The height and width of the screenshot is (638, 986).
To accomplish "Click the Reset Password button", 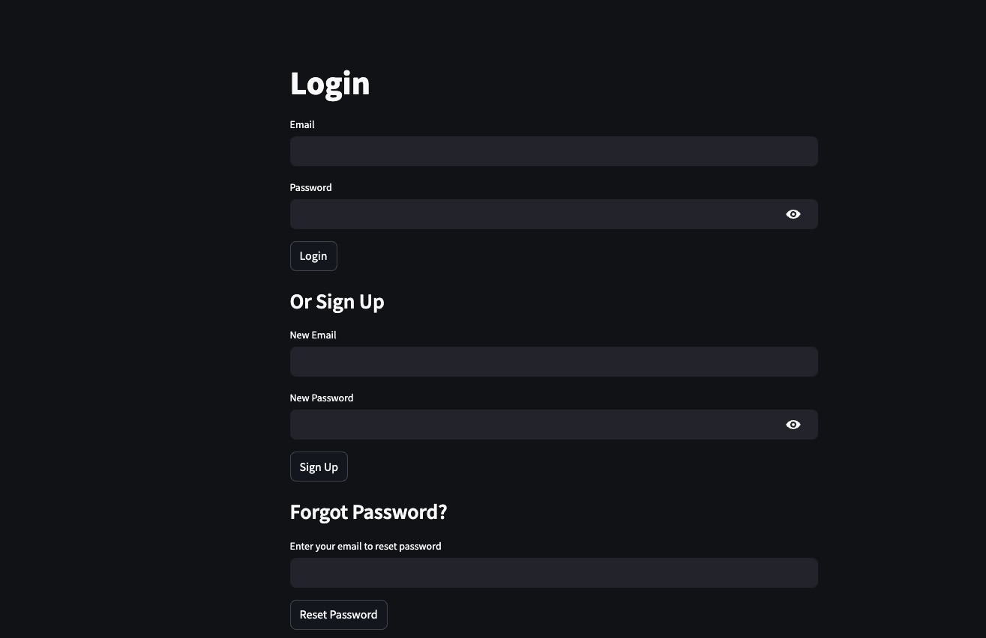I will tap(338, 615).
